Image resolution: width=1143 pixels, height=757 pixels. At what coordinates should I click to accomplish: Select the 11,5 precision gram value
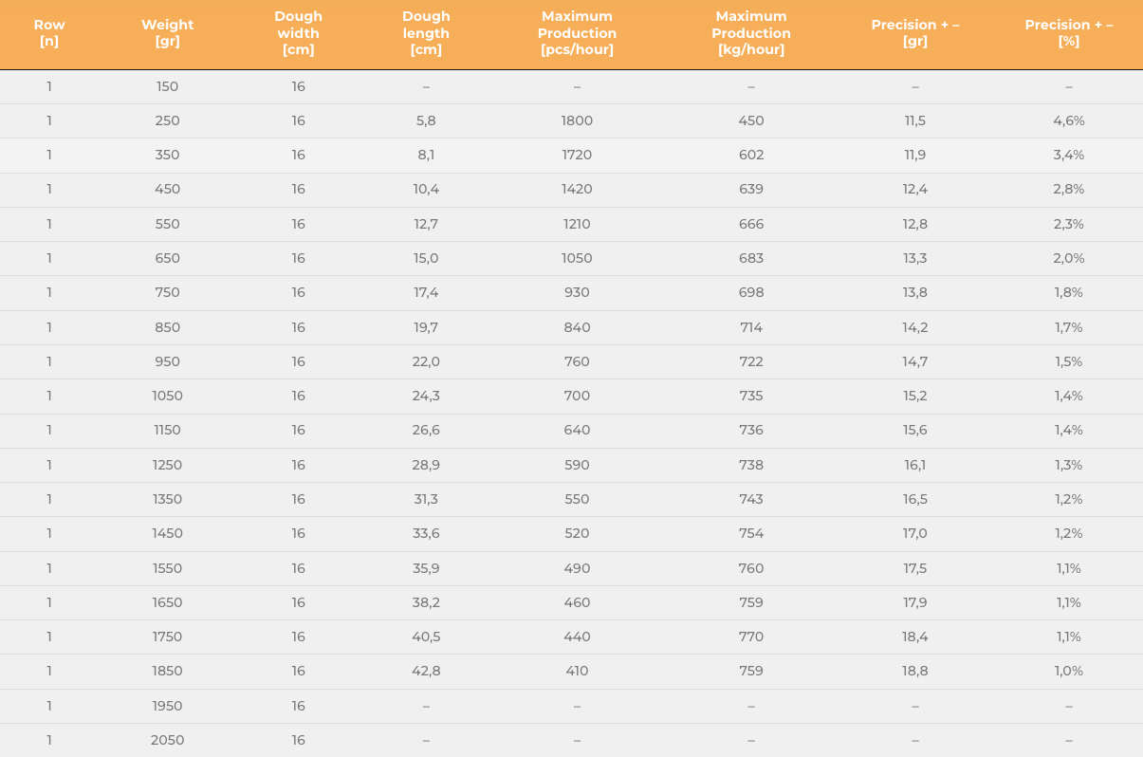tap(914, 120)
